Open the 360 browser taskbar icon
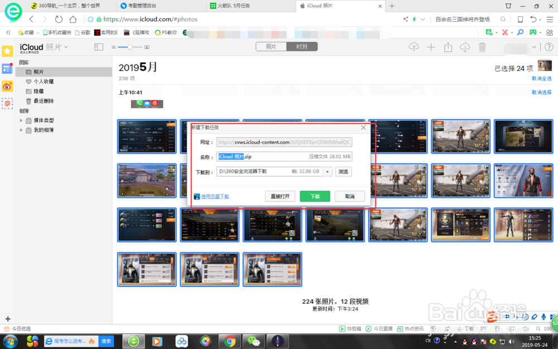The height and width of the screenshot is (349, 558). pyautogui.click(x=134, y=341)
